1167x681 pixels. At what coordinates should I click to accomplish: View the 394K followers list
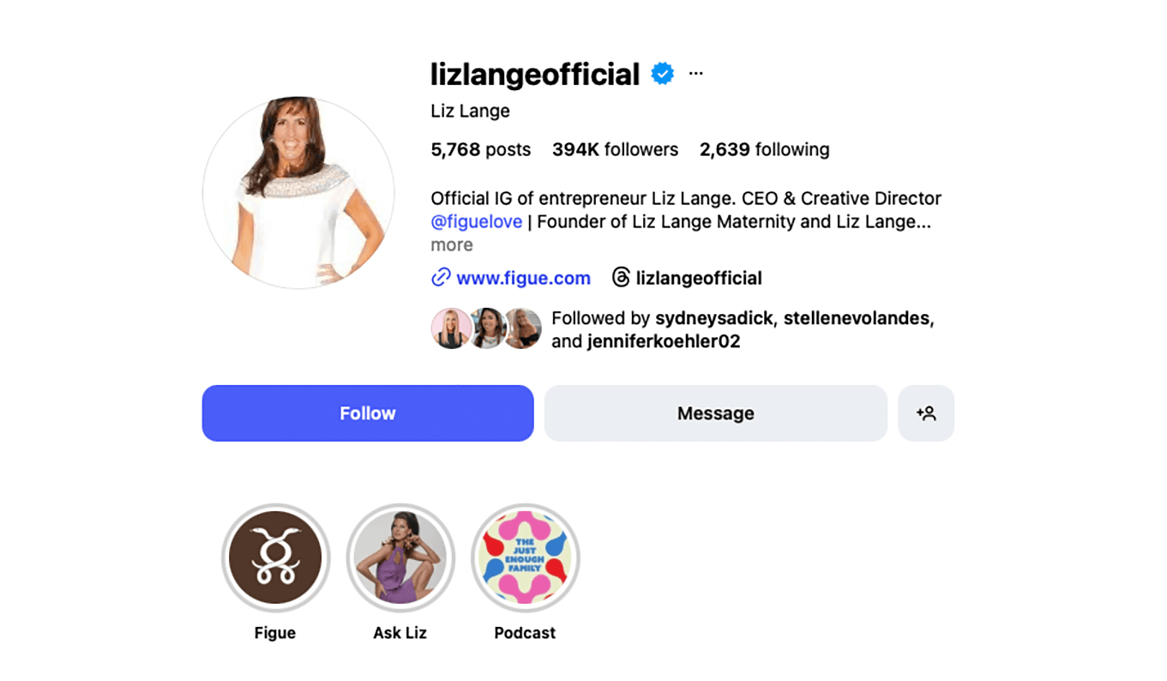click(615, 150)
